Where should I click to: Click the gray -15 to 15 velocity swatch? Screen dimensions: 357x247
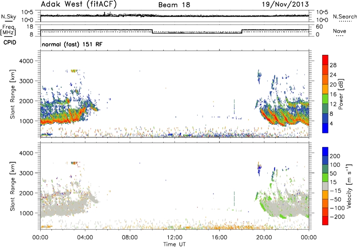pyautogui.click(x=325, y=186)
